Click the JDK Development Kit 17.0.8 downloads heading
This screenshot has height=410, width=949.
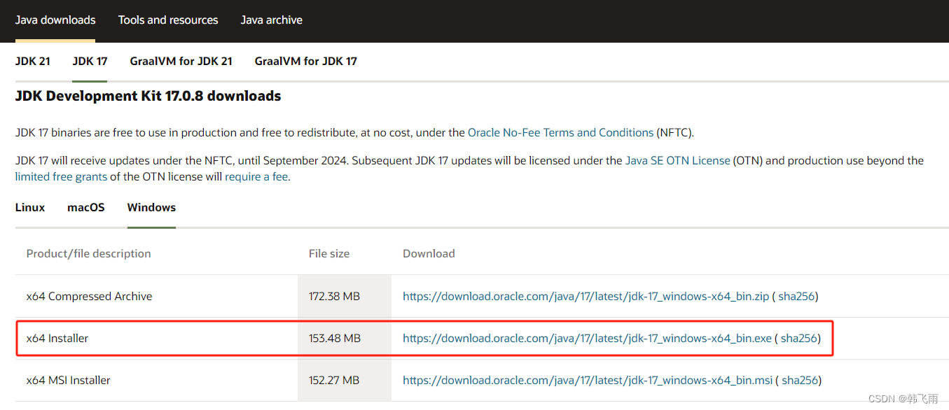[x=148, y=97]
